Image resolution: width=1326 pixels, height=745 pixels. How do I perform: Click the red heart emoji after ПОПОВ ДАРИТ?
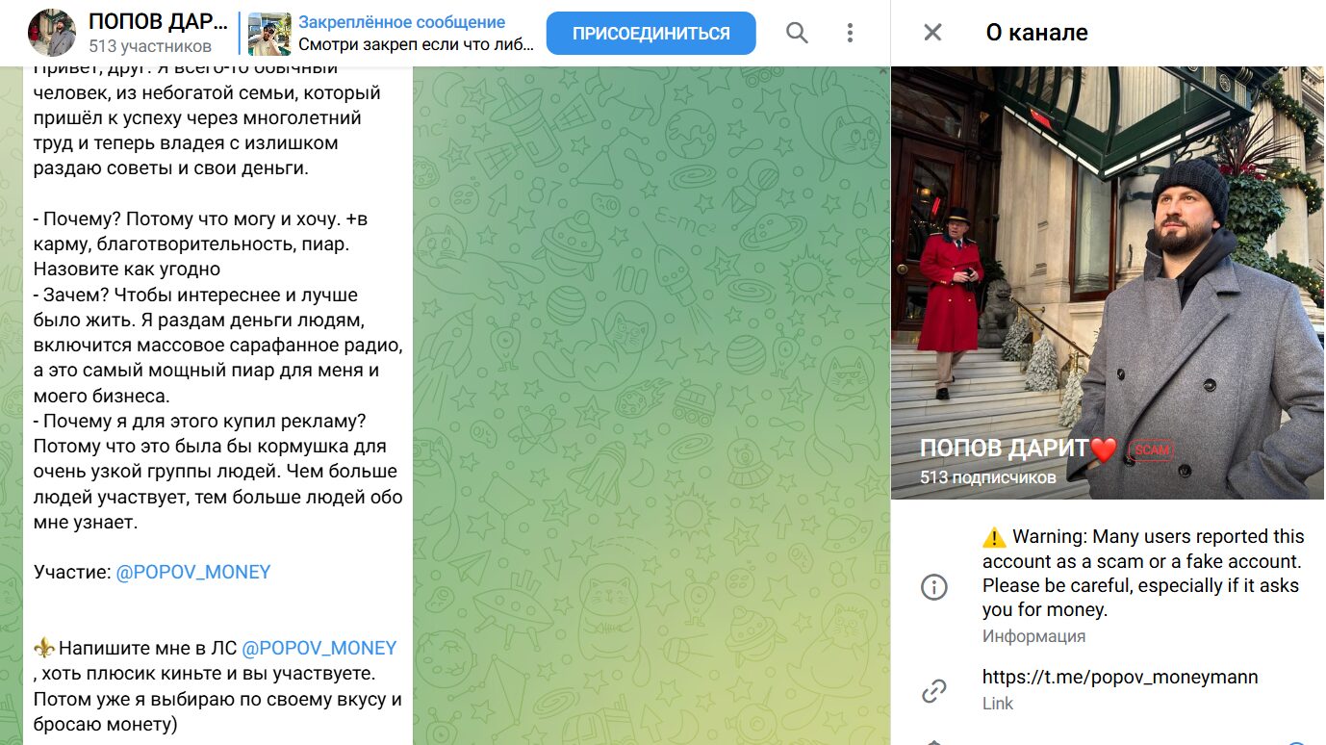click(1104, 449)
